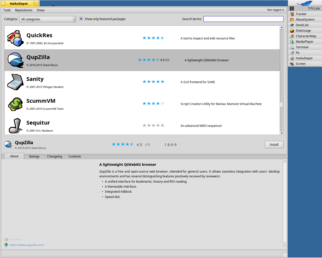The image size is (322, 258).
Task: Click the Deskbar clock time
Action: click(314, 9)
